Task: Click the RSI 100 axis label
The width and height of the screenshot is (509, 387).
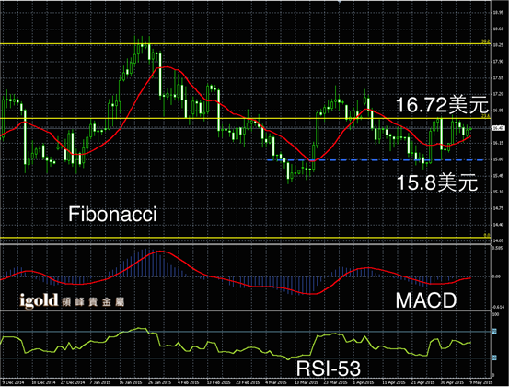Action: click(496, 314)
